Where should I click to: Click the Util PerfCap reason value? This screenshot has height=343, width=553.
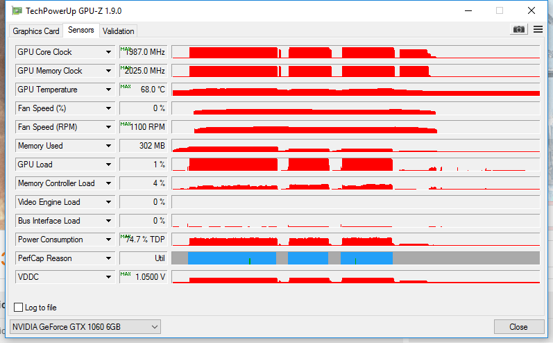pyautogui.click(x=143, y=258)
